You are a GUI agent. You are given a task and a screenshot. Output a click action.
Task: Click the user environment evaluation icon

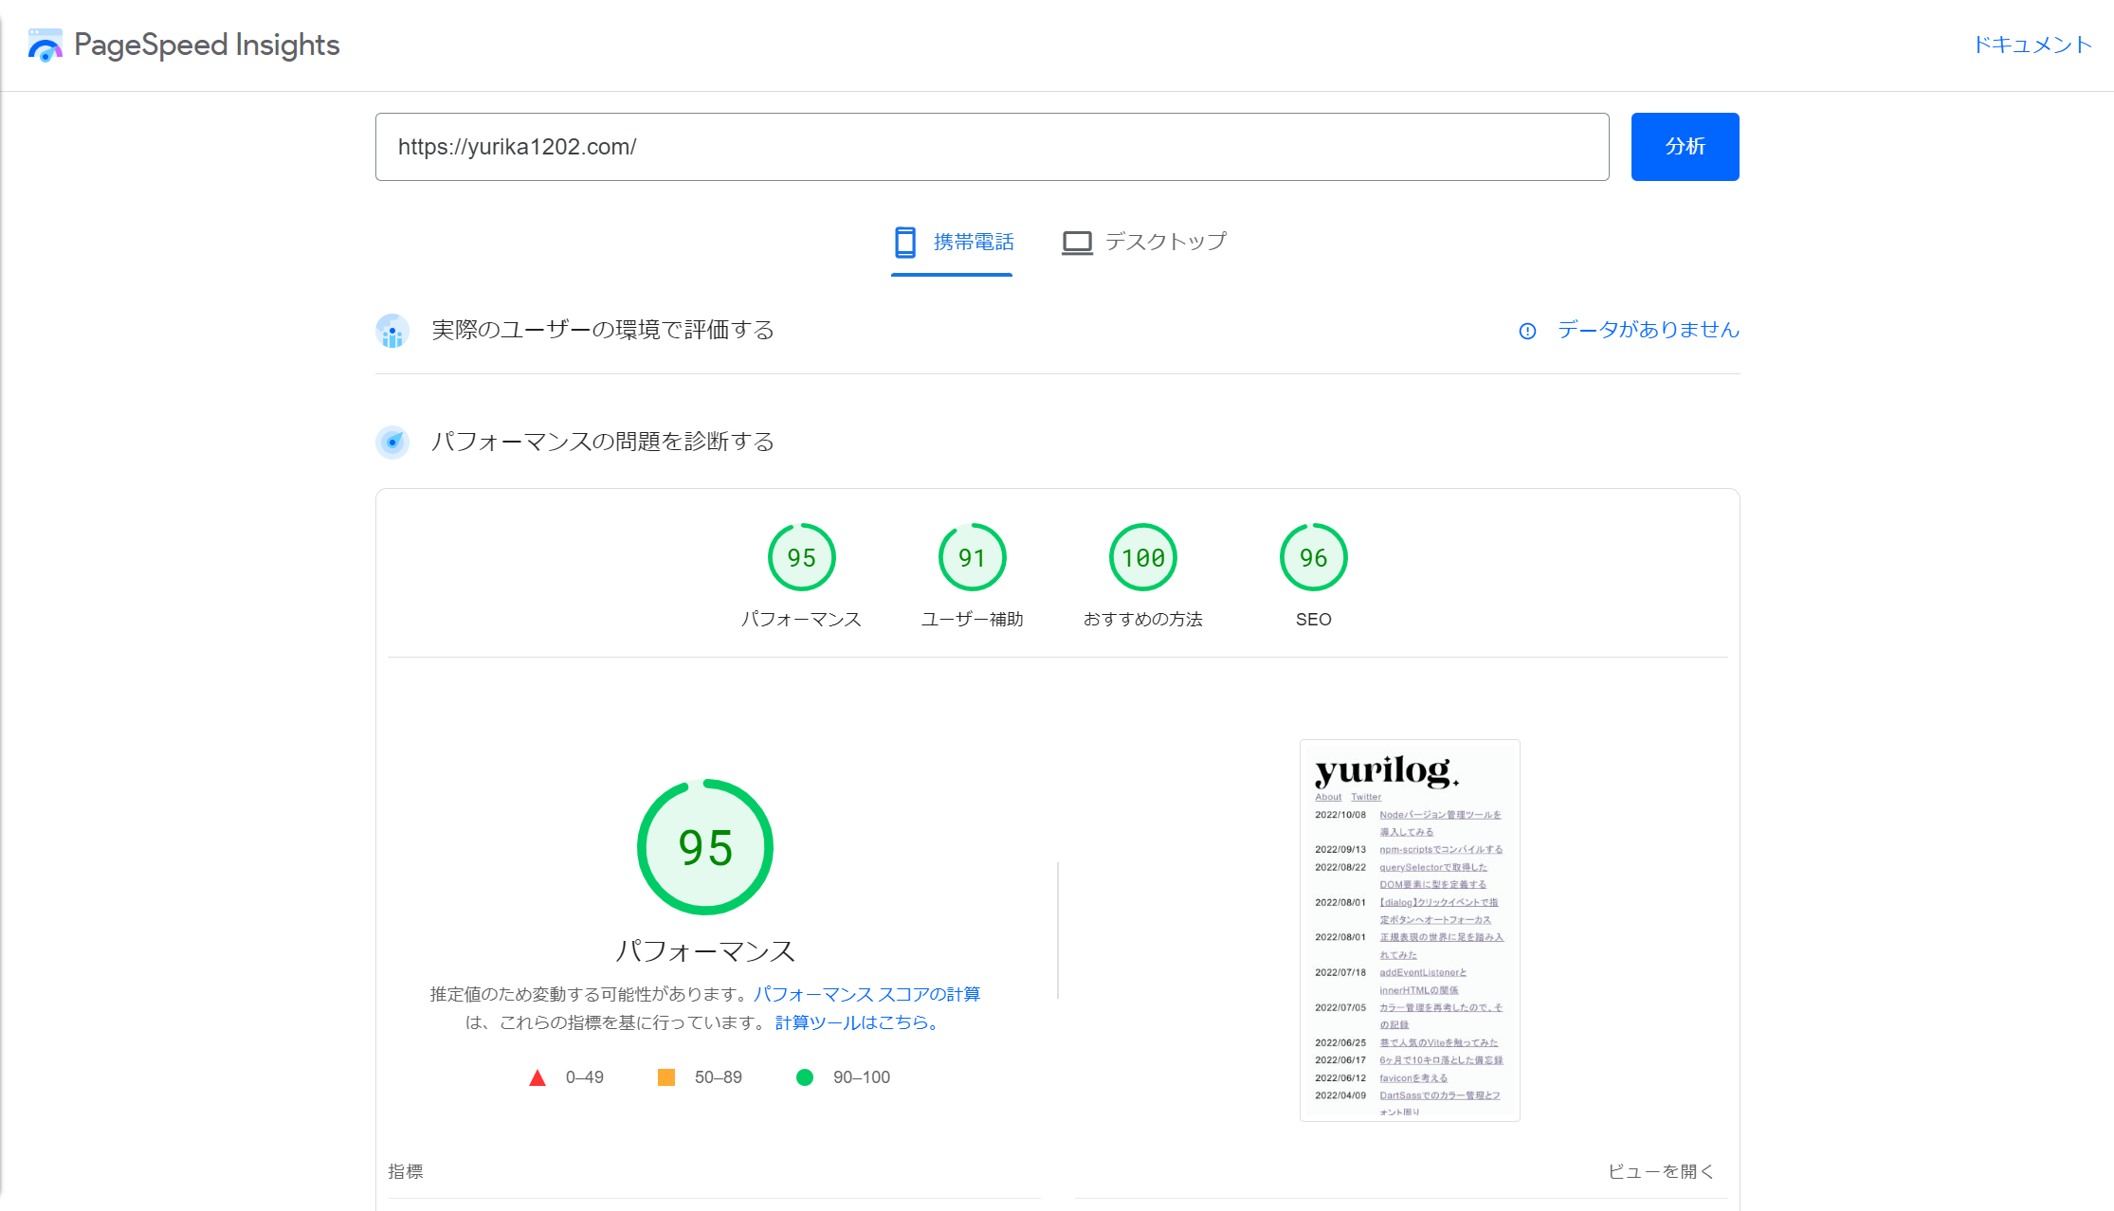point(392,330)
